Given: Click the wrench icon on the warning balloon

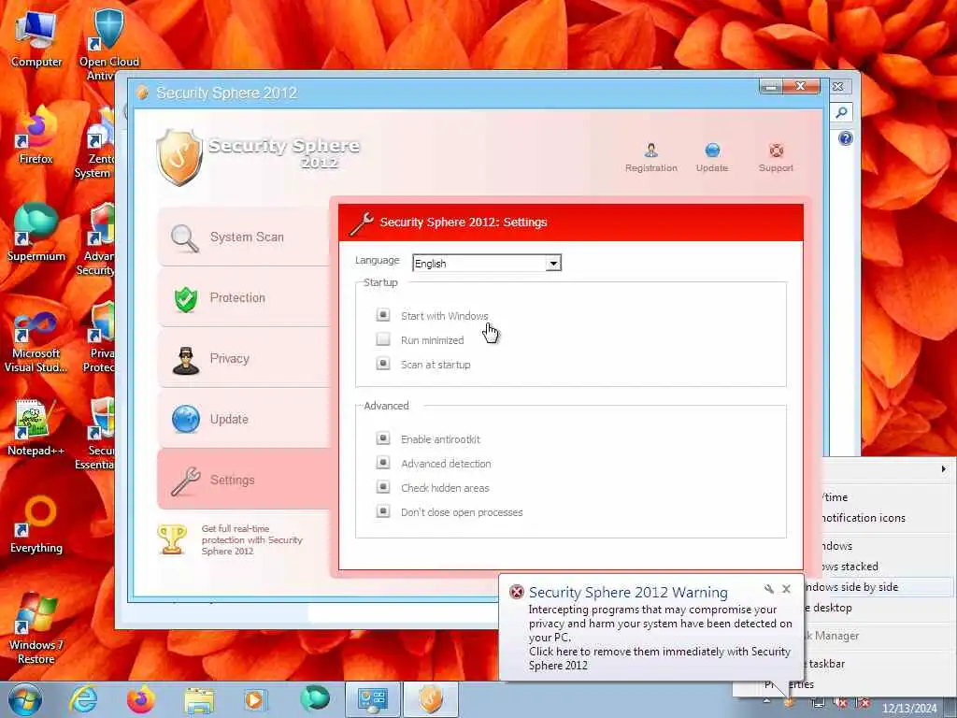Looking at the screenshot, I should click(769, 589).
